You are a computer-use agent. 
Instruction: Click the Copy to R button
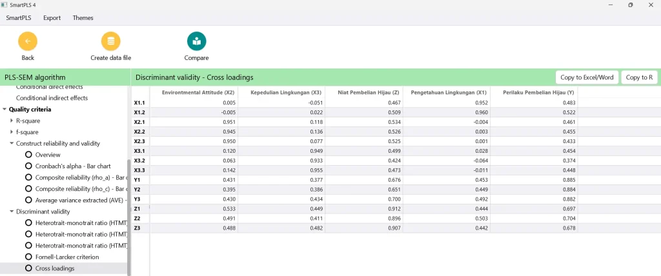[639, 77]
